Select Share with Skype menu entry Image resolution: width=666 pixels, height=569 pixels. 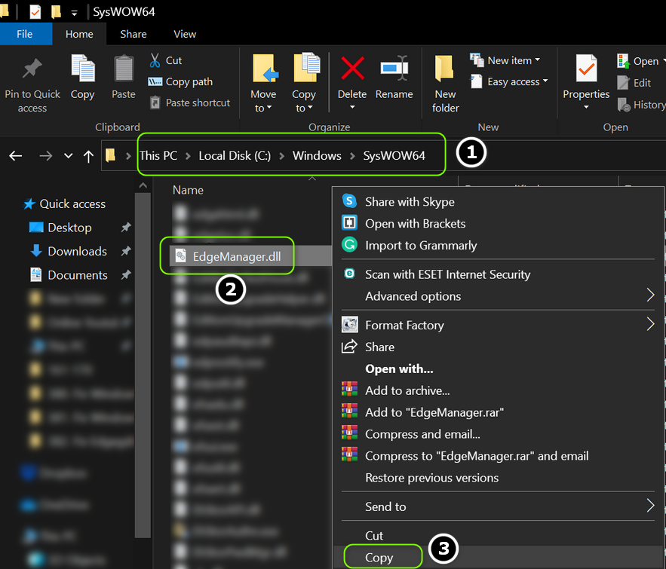pos(410,201)
